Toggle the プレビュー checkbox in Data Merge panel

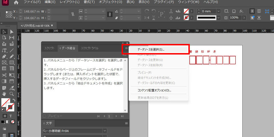[x=44, y=116]
